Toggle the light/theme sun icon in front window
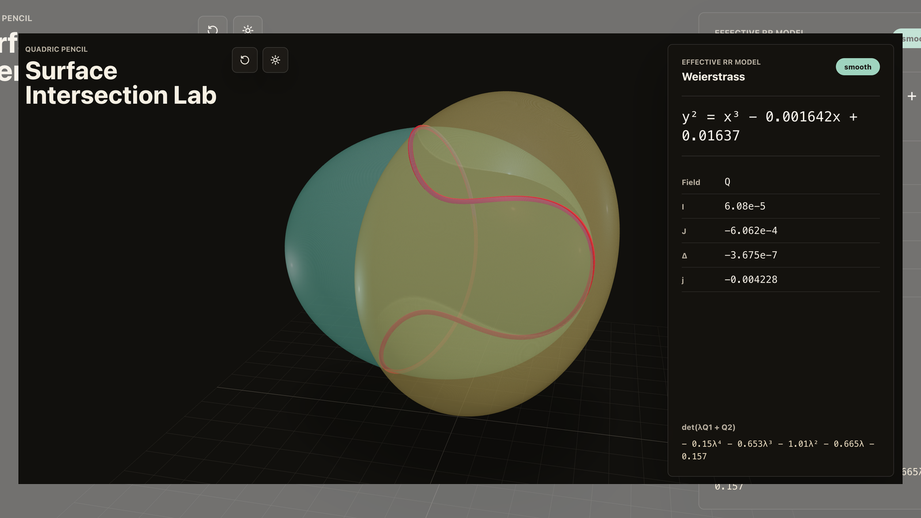The width and height of the screenshot is (921, 518). 275,60
